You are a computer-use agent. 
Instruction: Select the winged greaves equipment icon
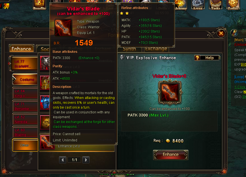[x=45, y=63]
